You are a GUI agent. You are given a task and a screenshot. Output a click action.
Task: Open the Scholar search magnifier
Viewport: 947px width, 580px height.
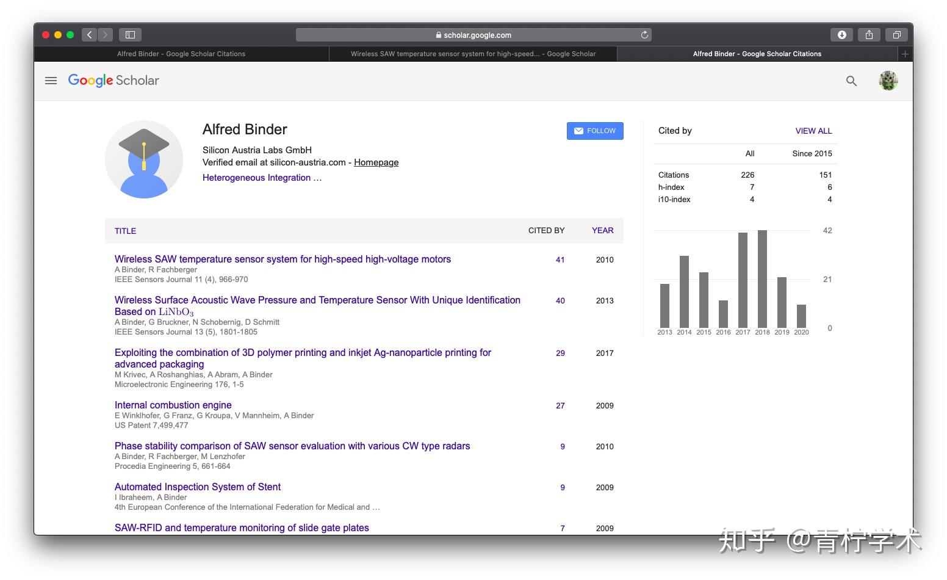coord(851,81)
